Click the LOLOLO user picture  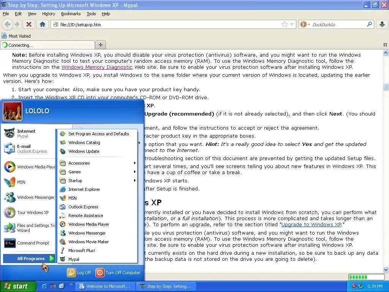point(13,111)
